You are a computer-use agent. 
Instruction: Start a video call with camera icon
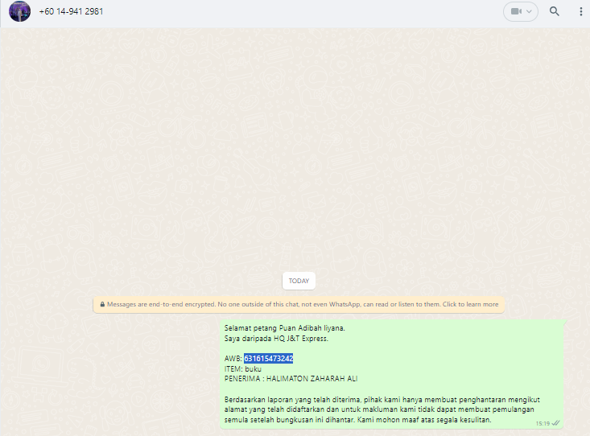pos(516,11)
